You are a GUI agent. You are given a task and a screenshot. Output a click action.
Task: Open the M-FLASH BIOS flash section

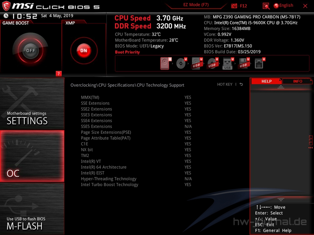[32, 209]
